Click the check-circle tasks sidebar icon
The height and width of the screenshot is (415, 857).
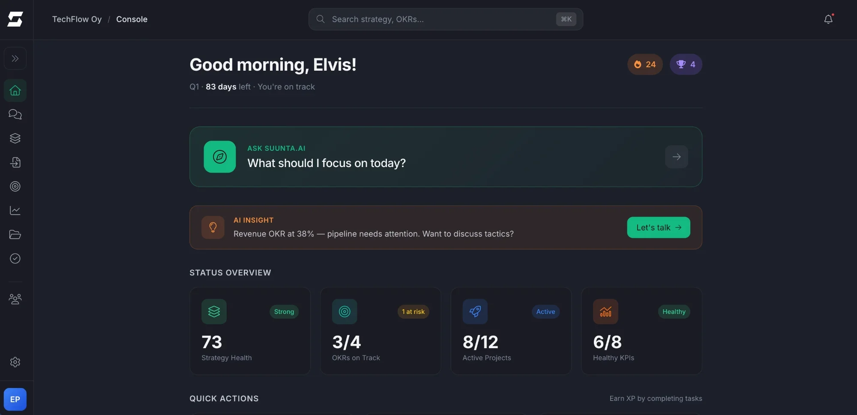15,259
